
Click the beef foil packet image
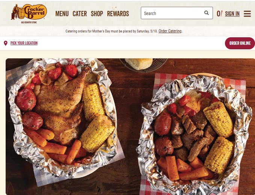pos(194,134)
